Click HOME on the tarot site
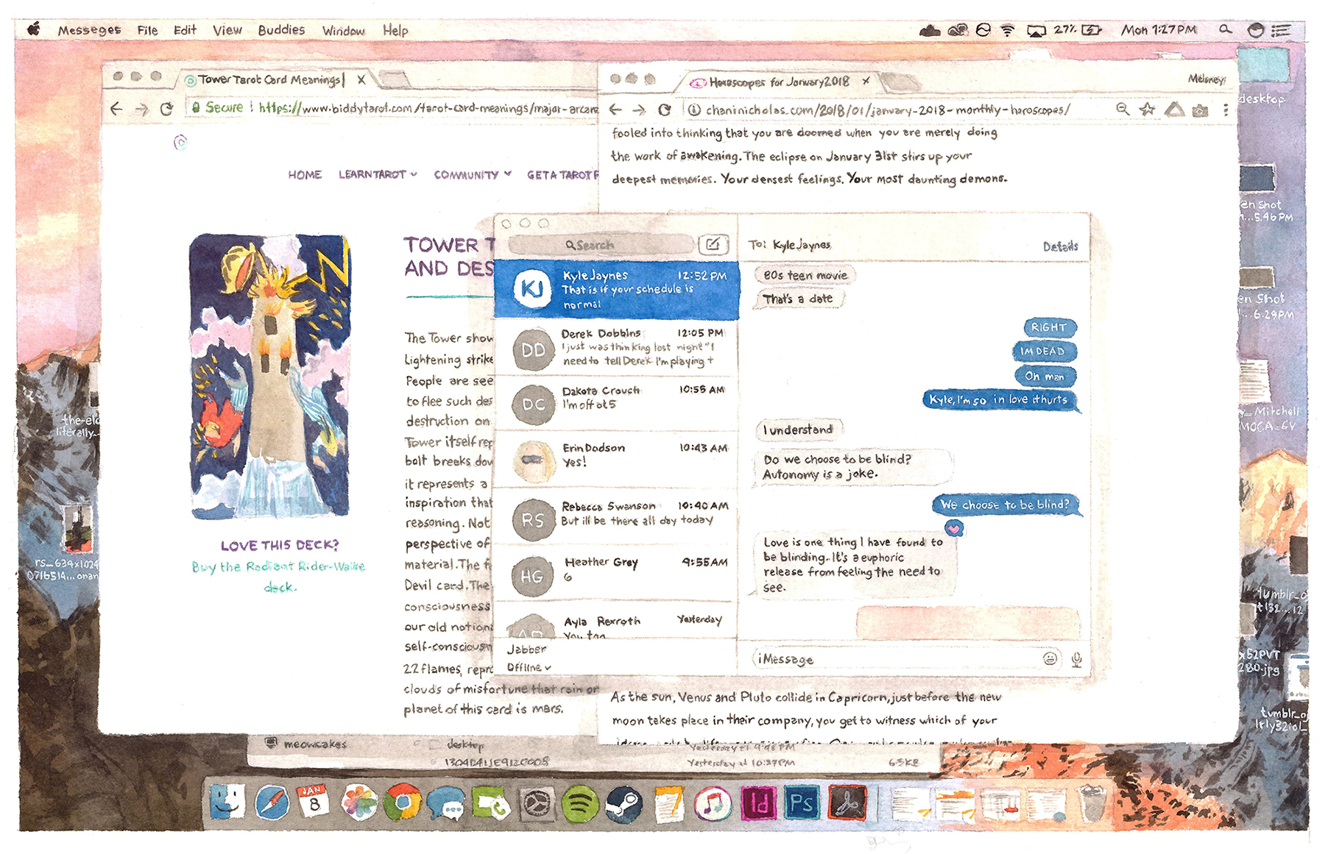Viewport: 1325px width, 854px height. [305, 174]
